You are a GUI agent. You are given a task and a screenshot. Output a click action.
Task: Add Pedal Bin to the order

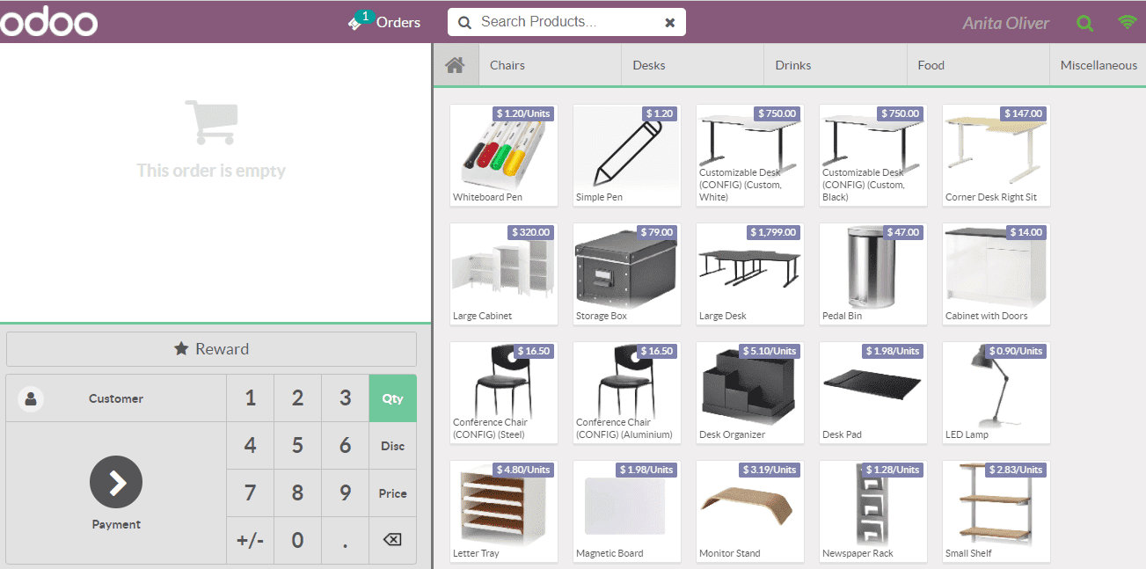(x=873, y=274)
